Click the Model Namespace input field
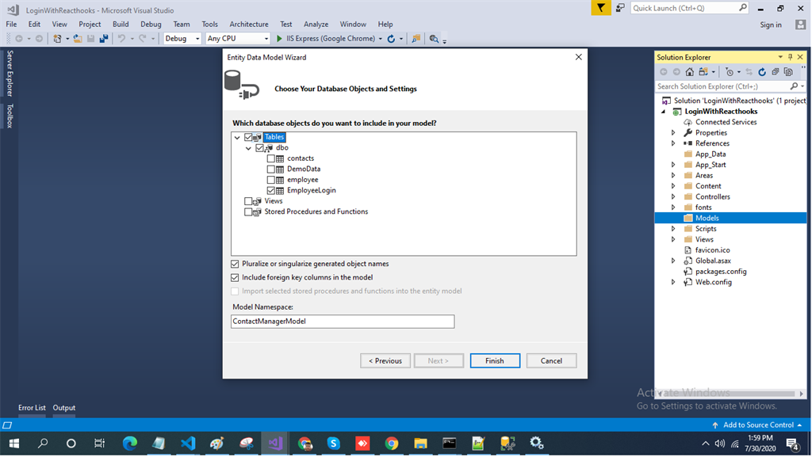The image size is (812, 457). pos(343,322)
